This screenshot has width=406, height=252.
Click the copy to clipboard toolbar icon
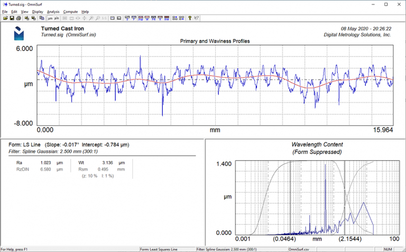point(42,18)
